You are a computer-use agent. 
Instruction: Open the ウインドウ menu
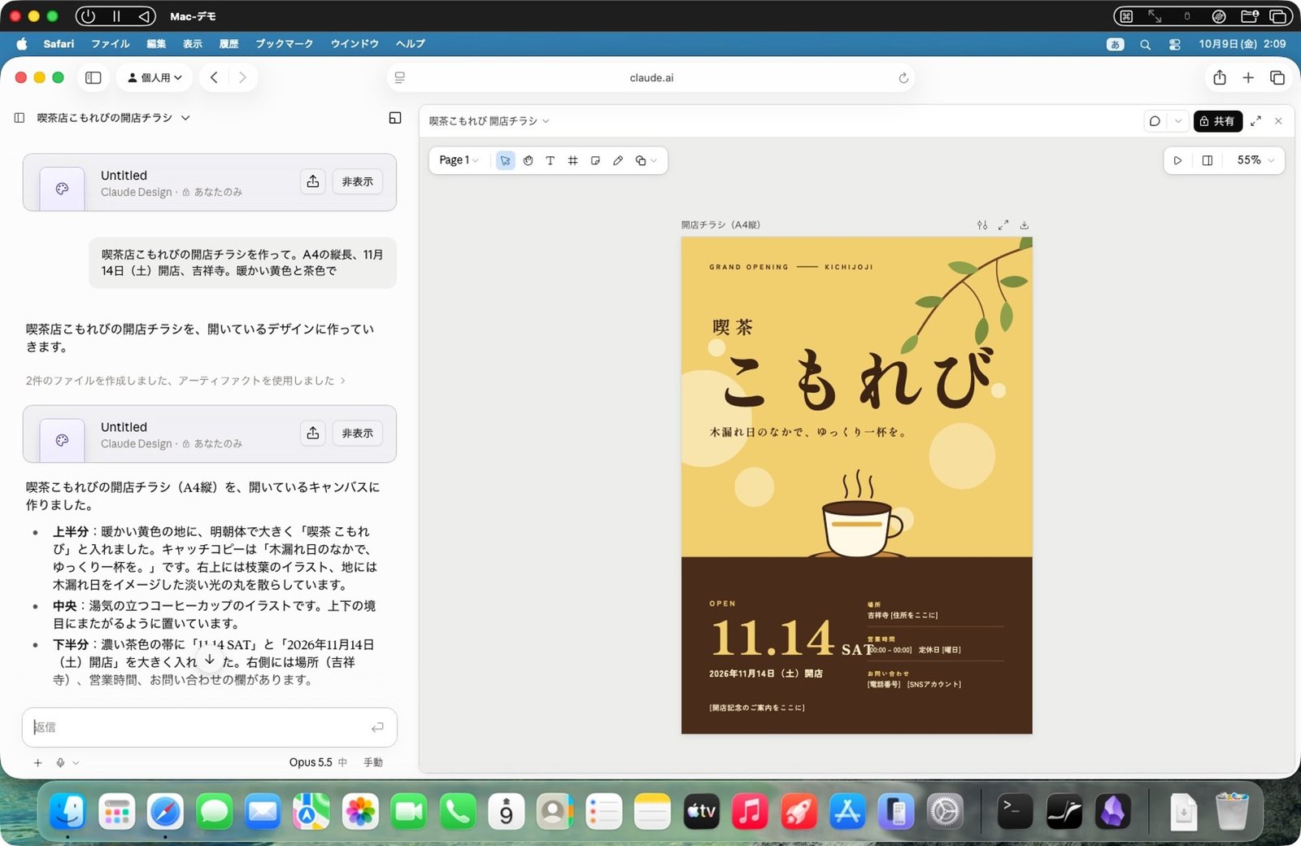click(x=355, y=44)
